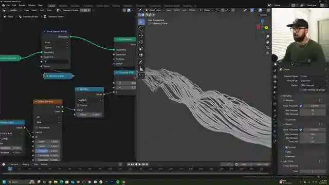The image size is (329, 185).
Task: Click the Plane object breadcrumb
Action: point(10,16)
